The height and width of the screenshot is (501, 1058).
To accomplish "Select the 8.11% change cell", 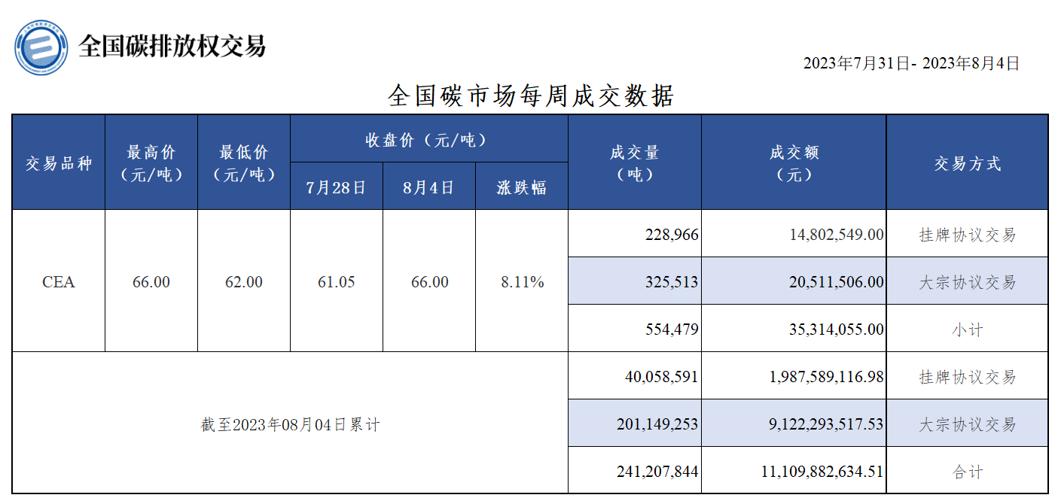I will pyautogui.click(x=522, y=281).
